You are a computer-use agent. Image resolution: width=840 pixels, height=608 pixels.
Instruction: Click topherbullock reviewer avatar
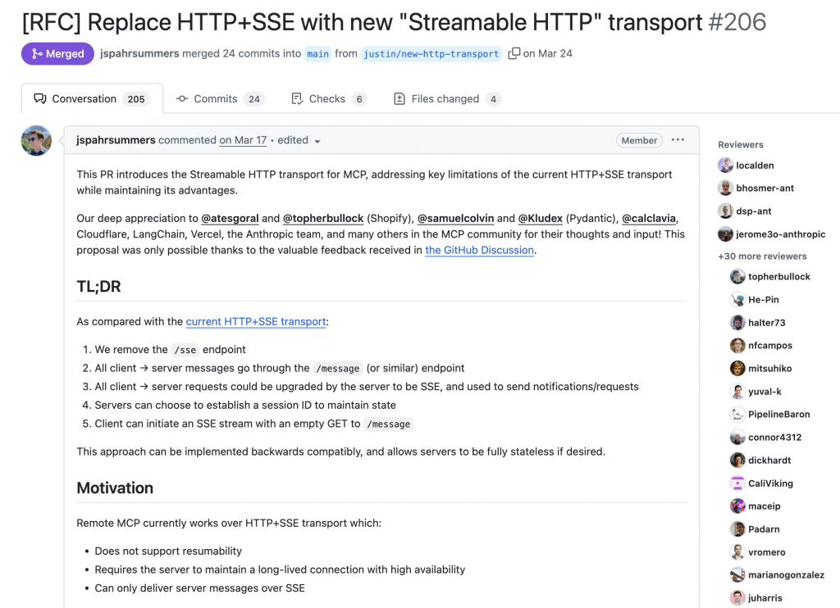pyautogui.click(x=737, y=277)
